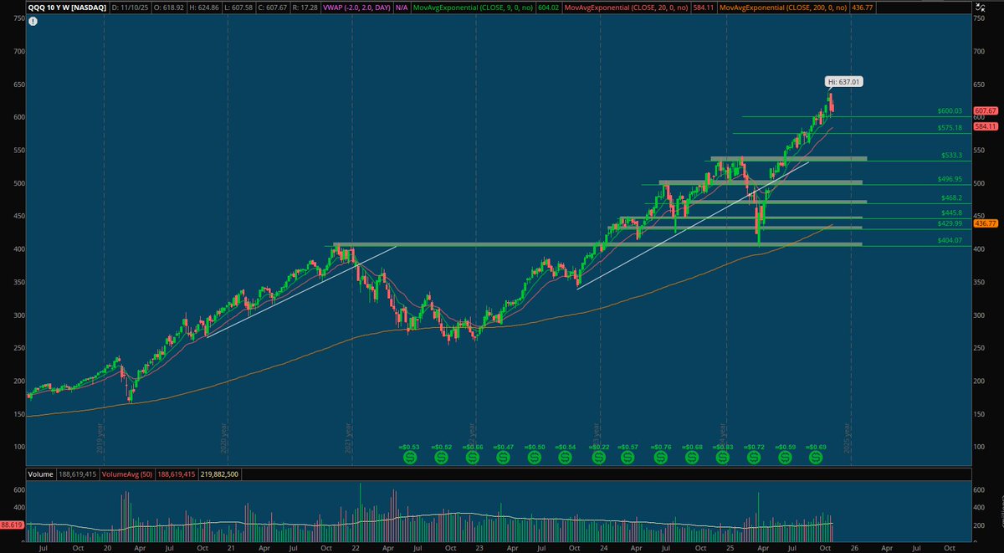The height and width of the screenshot is (553, 1004).
Task: Click the $575.18 price level label
Action: (x=950, y=128)
